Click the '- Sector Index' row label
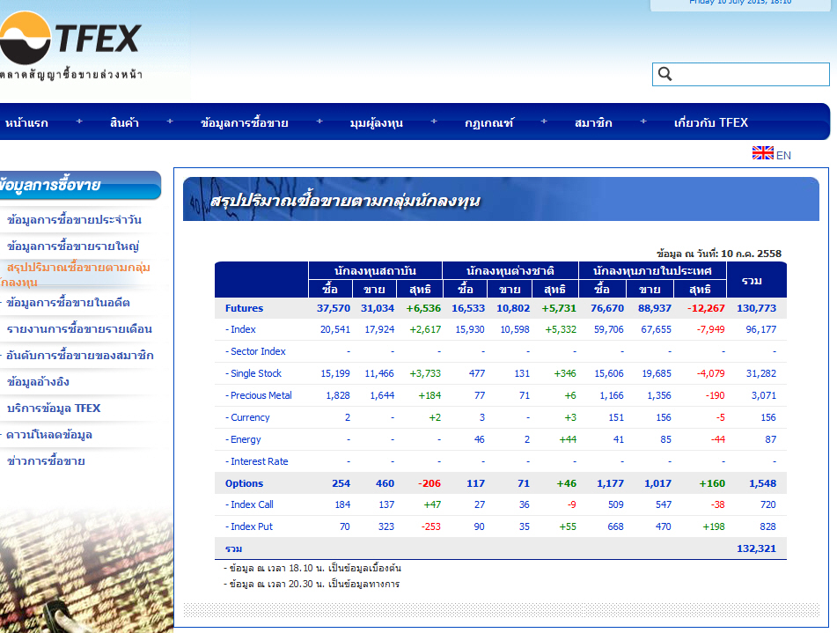 255,351
